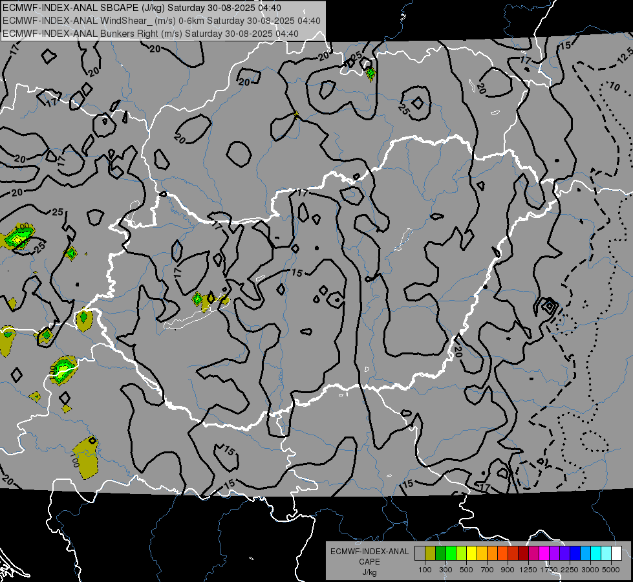Image resolution: width=633 pixels, height=582 pixels.
Task: Click the pure blue legend swatch
Action: 575,554
